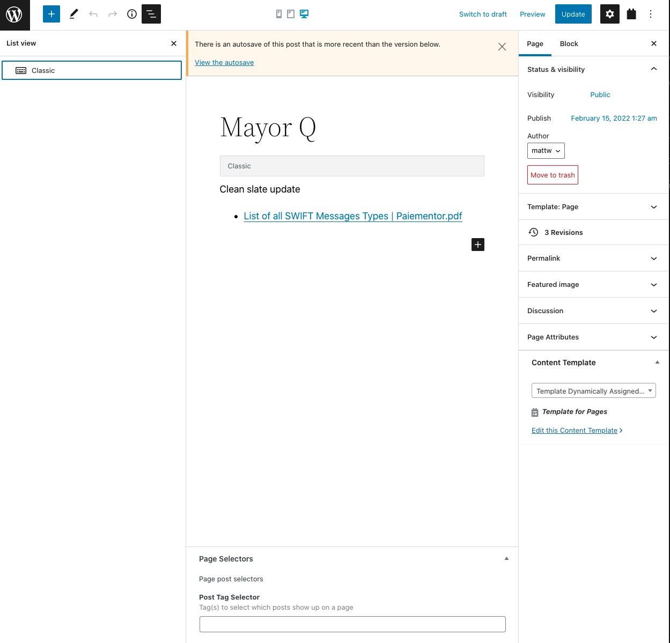The height and width of the screenshot is (643, 670).
Task: Switch to the Block tab
Action: 569,44
